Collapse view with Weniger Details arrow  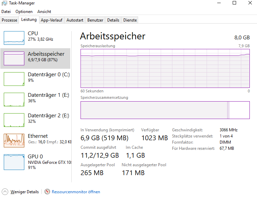point(5,192)
